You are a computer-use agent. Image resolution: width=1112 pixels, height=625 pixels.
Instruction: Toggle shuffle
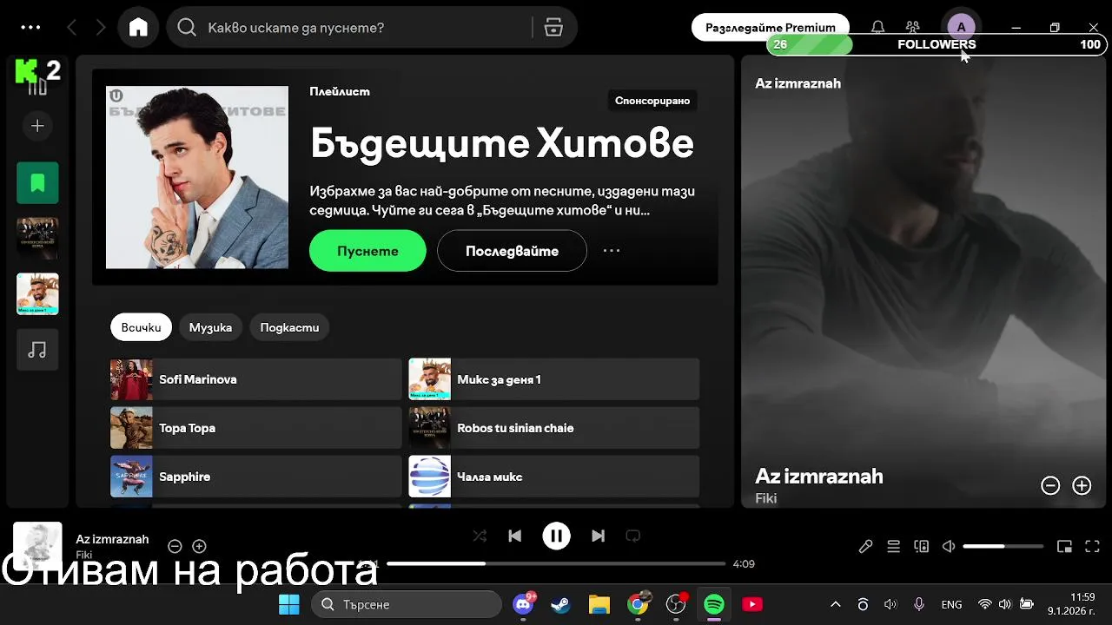tap(480, 536)
